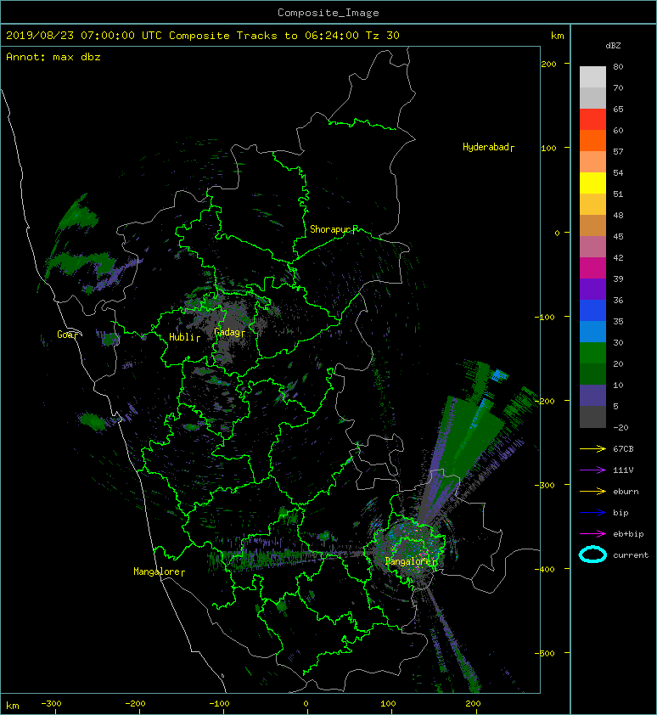Click the yellow arrow beside 67CB

(592, 449)
